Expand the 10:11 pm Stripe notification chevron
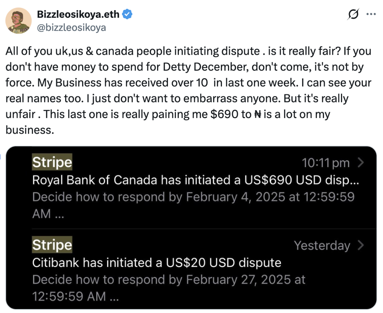 [x=361, y=162]
